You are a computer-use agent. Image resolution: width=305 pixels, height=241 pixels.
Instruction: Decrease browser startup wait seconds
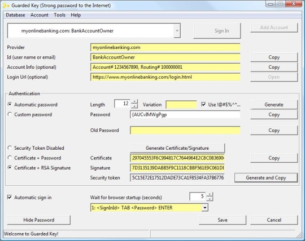[x=210, y=199]
